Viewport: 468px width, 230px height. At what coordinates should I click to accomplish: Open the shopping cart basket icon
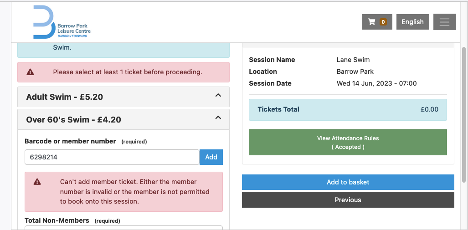[x=371, y=22]
